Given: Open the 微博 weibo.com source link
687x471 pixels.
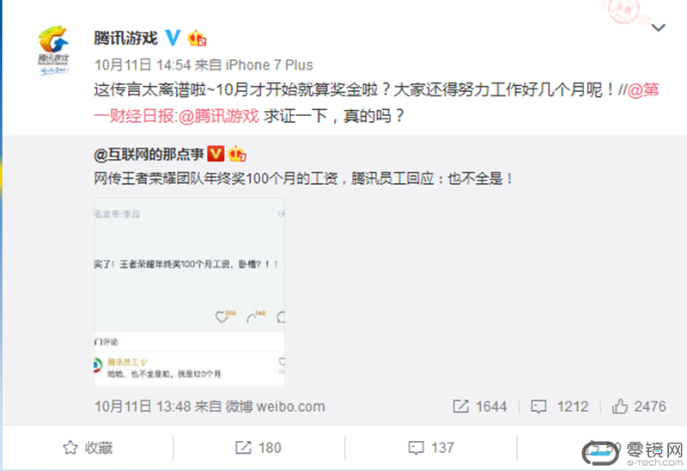Looking at the screenshot, I should [275, 407].
